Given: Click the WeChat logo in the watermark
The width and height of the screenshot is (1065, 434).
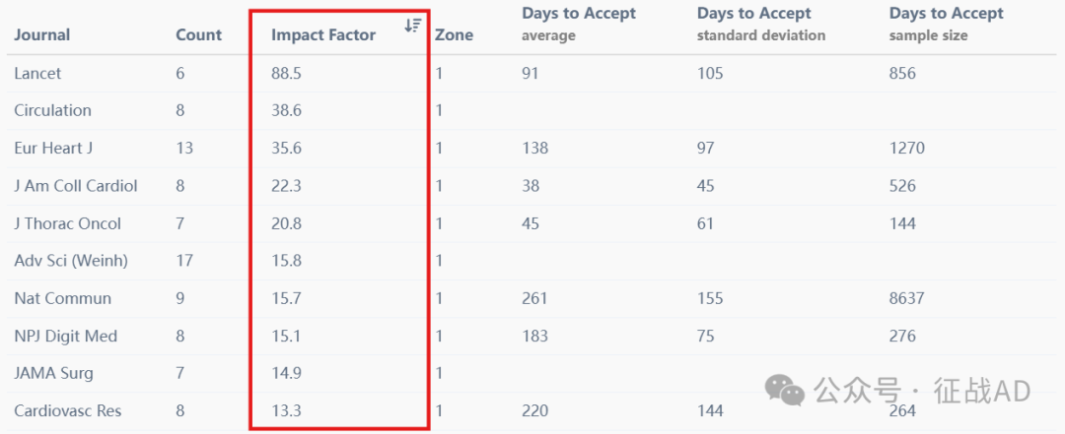Looking at the screenshot, I should point(784,390).
